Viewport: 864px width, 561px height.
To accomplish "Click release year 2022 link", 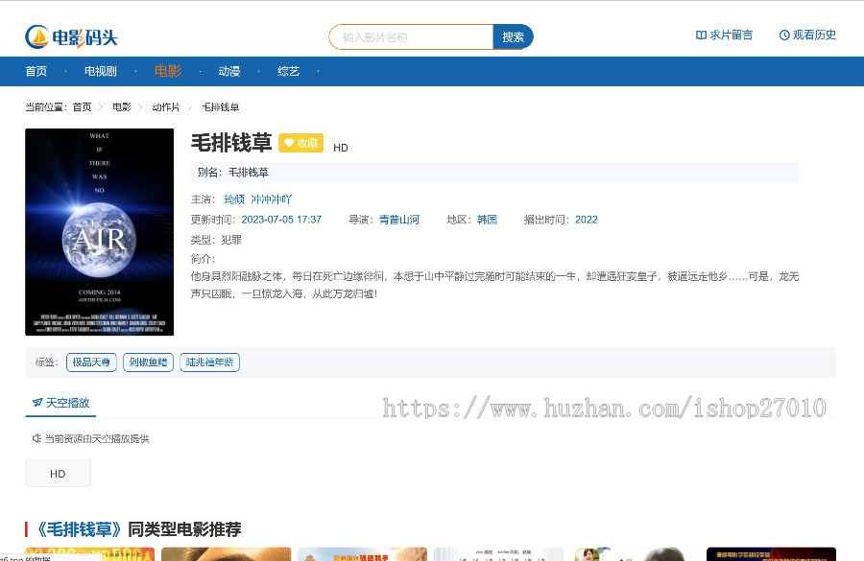I will coord(587,220).
